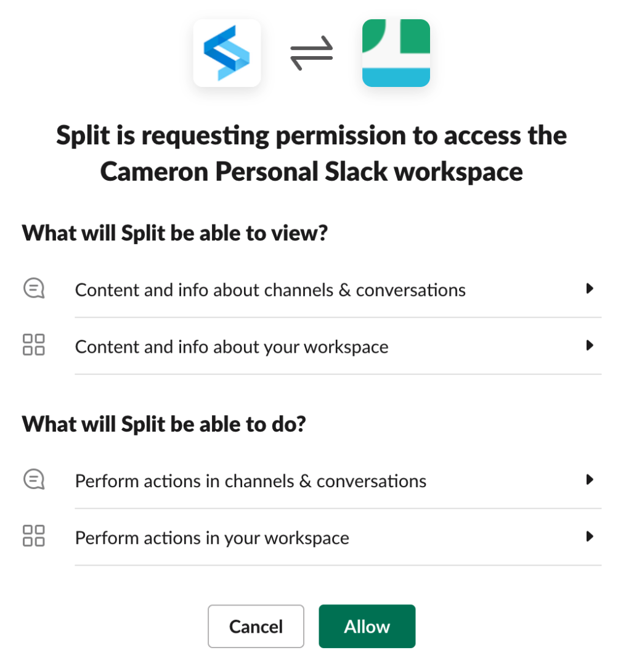Image resolution: width=626 pixels, height=671 pixels.
Task: Select "Content and info about channels & conversations" text
Action: tap(270, 290)
